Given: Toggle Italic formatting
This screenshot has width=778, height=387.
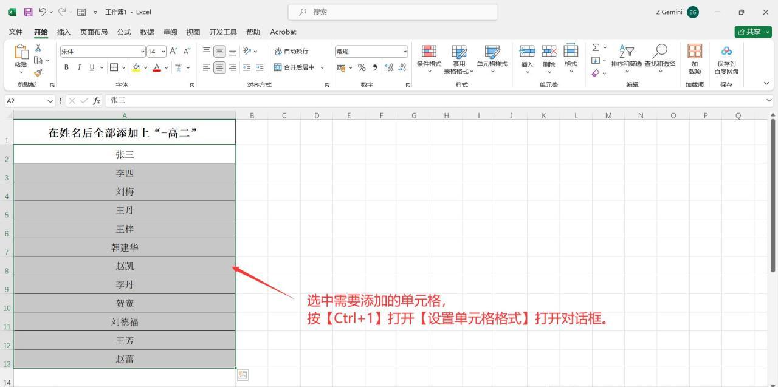Looking at the screenshot, I should 79,67.
